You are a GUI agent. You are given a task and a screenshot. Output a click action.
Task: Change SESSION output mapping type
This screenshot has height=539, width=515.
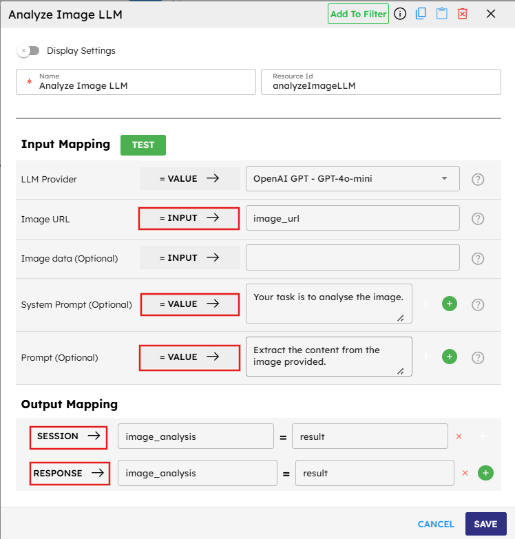pos(68,436)
